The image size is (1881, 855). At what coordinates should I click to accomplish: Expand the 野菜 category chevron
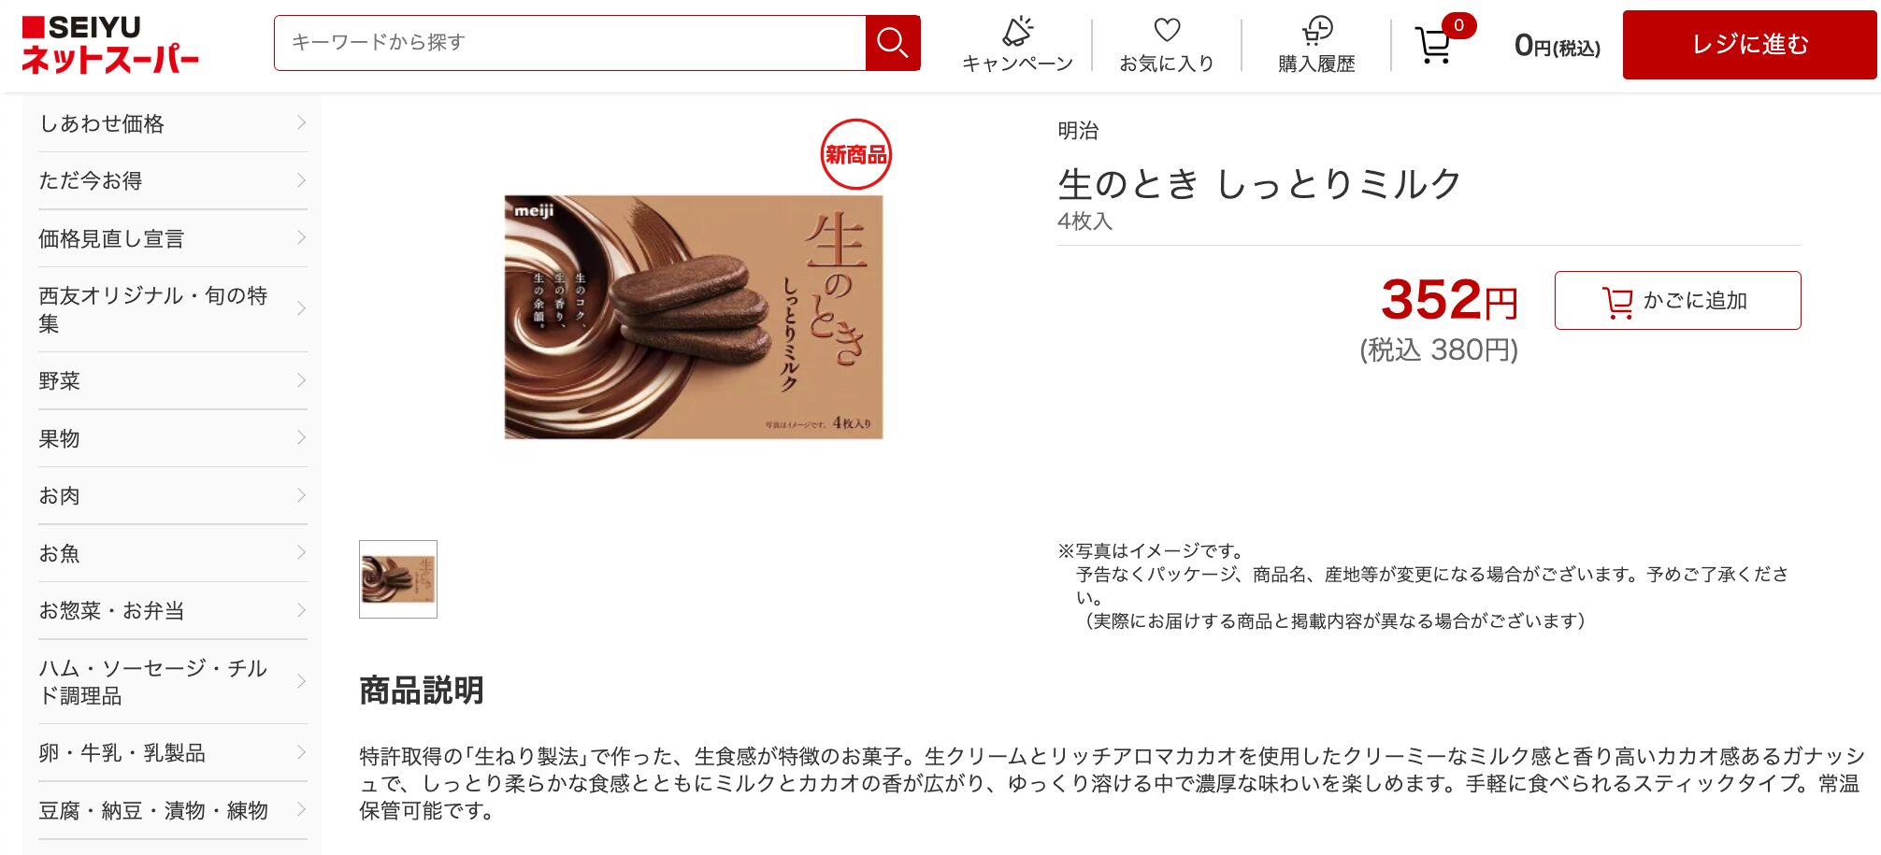[x=301, y=380]
